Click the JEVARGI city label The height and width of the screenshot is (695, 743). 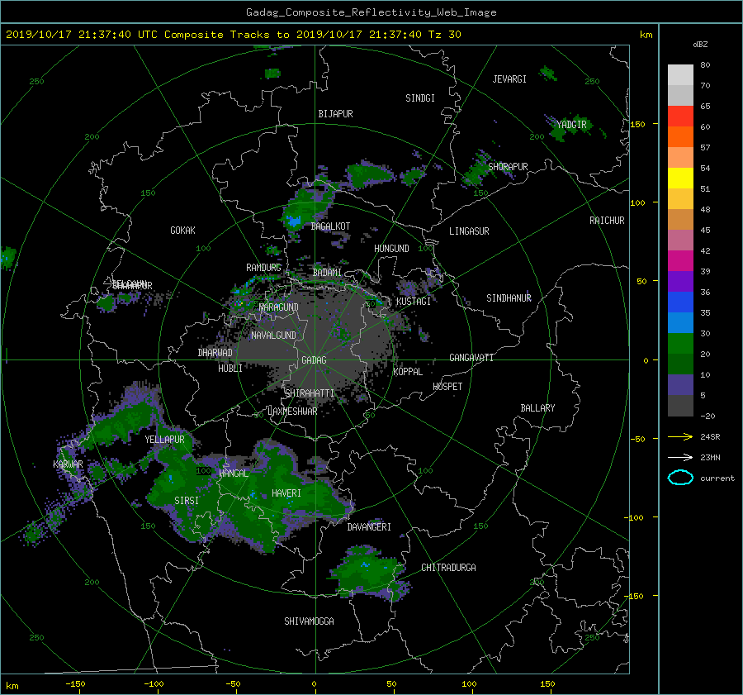509,79
